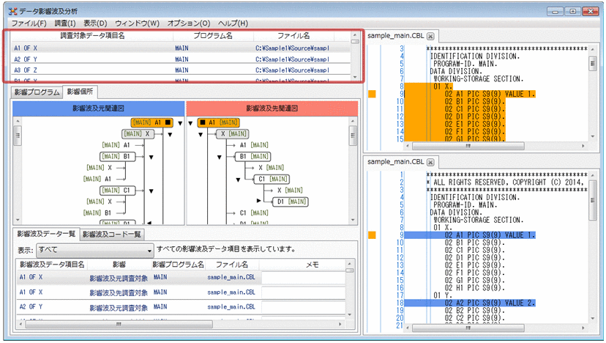This screenshot has width=606, height=343.
Task: Collapse the boxed C1 node in 影響波及元関連図
Action: click(x=151, y=191)
